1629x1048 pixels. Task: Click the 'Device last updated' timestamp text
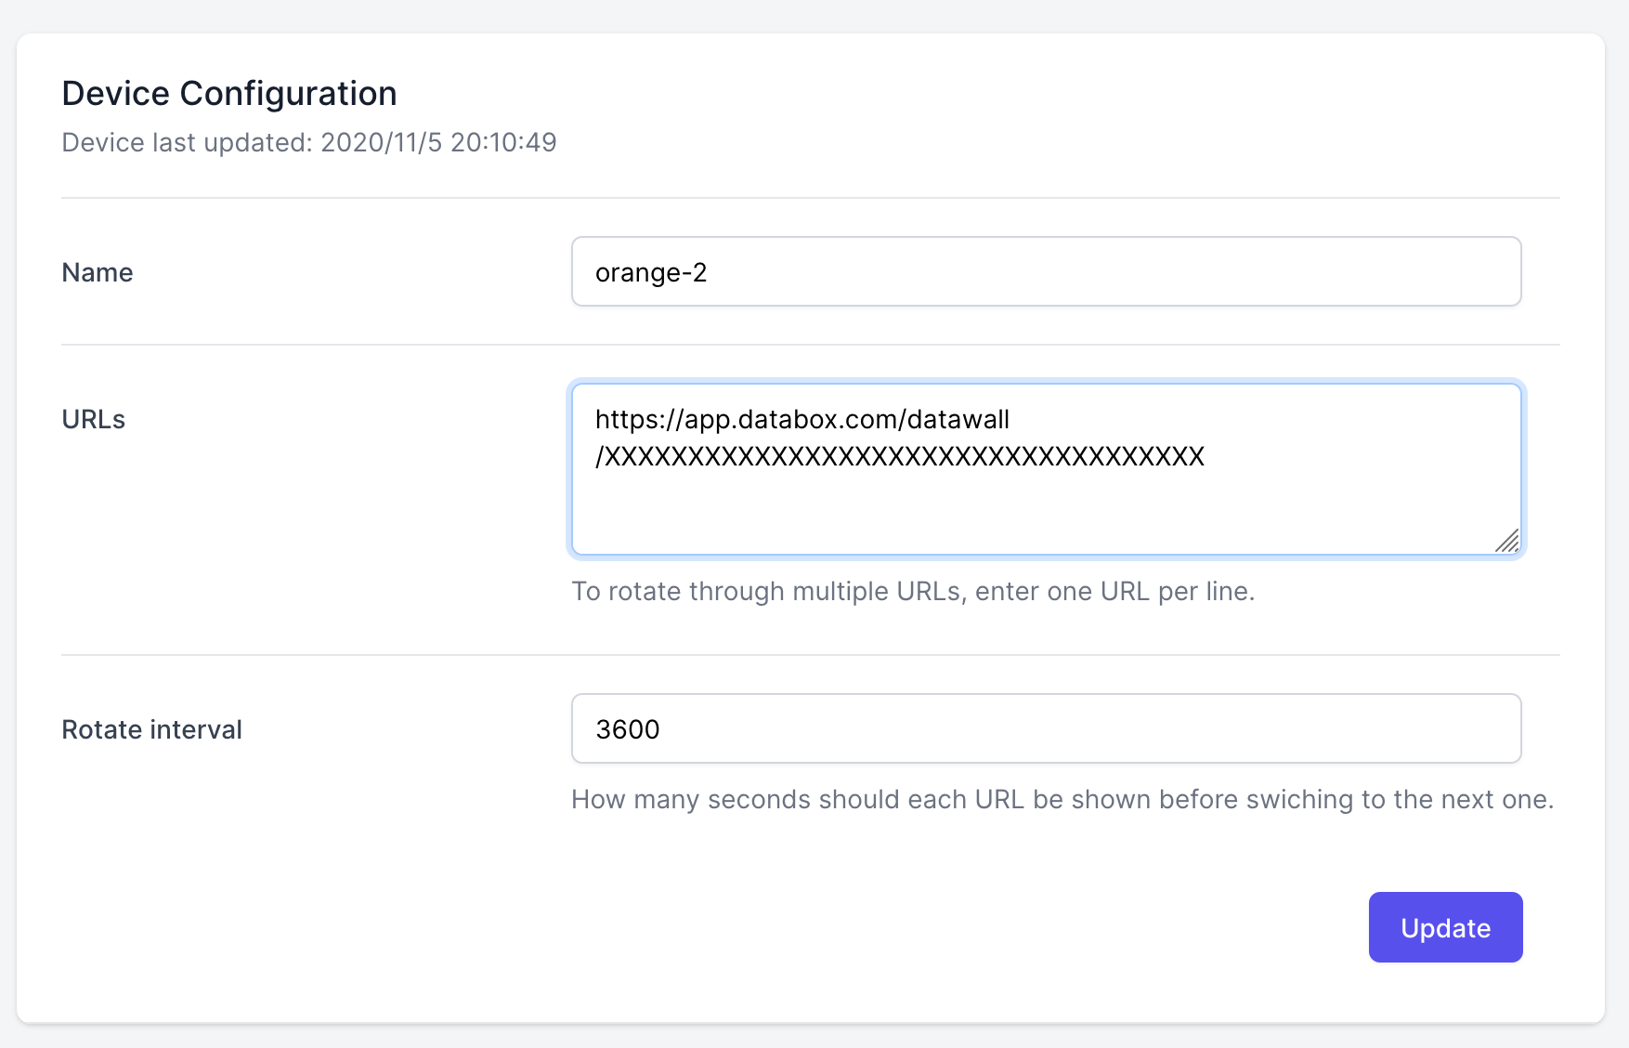click(x=308, y=142)
